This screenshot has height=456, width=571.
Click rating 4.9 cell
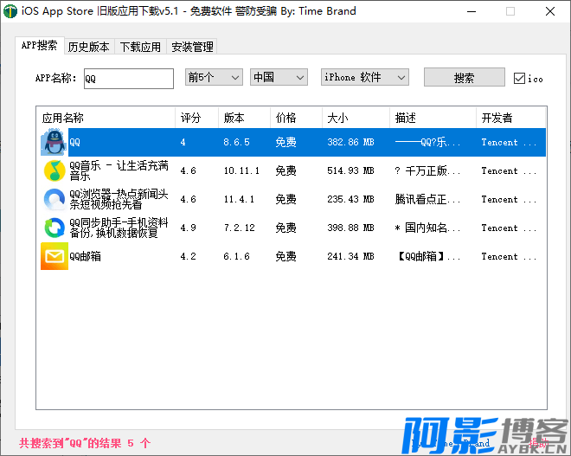tap(189, 228)
